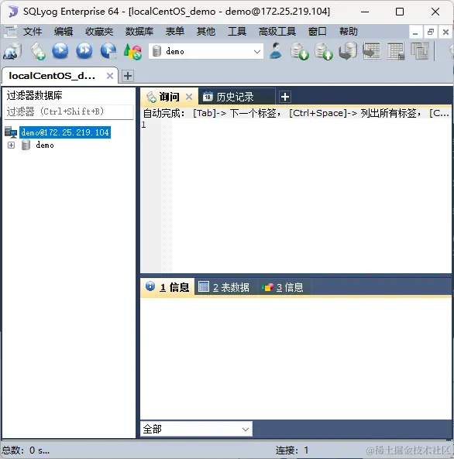
Task: Open the 窗口 menu
Action: click(317, 31)
